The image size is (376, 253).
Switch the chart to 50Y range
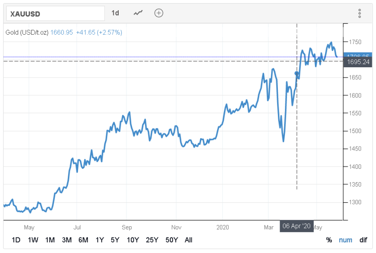coord(171,240)
